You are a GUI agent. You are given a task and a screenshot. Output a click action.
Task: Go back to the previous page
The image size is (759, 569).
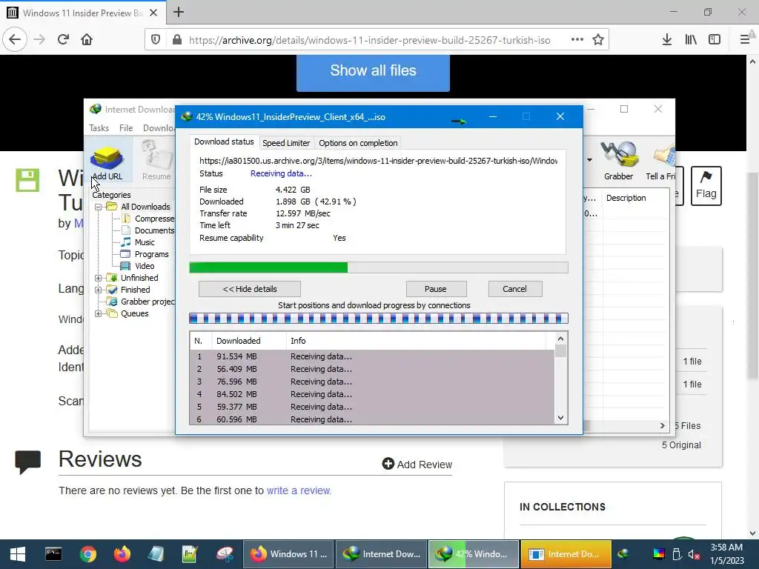coord(15,40)
